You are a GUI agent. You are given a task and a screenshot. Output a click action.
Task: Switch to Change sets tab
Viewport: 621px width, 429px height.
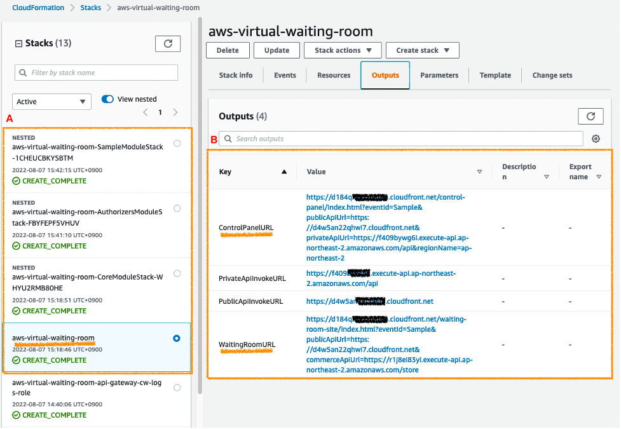[552, 75]
